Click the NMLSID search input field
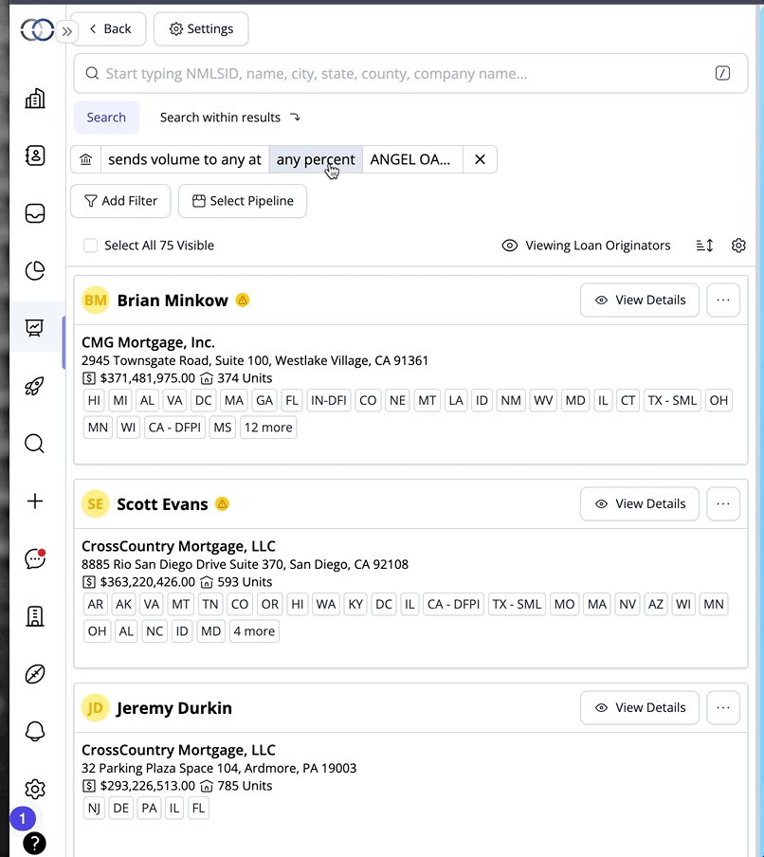Viewport: 764px width, 857px height. pyautogui.click(x=410, y=73)
